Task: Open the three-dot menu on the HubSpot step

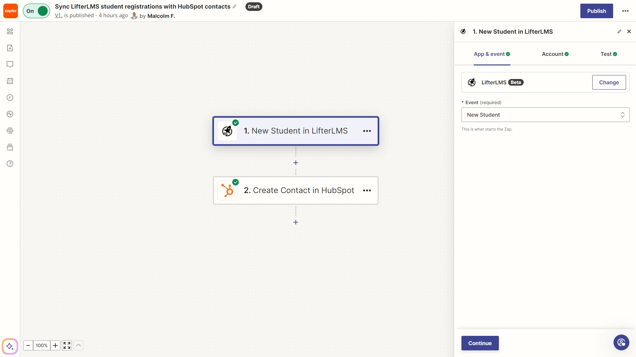Action: pos(367,190)
